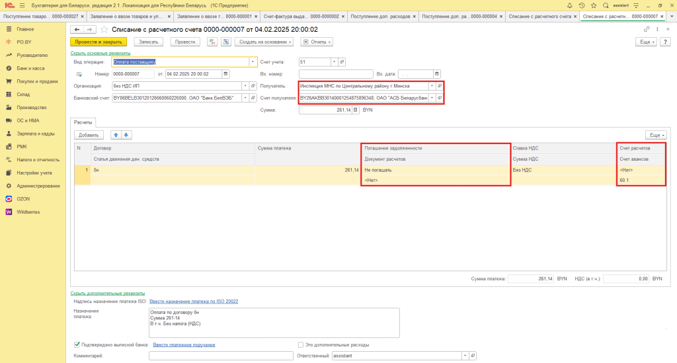Go forward with the right arrow

click(89, 29)
